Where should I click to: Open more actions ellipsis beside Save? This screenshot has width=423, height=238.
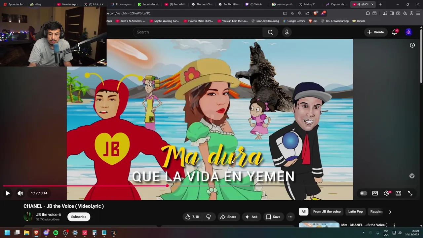pos(290,217)
